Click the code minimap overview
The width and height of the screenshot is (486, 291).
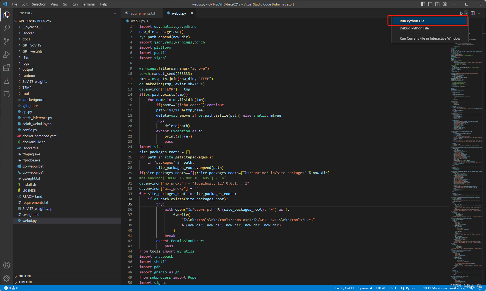[x=466, y=154]
